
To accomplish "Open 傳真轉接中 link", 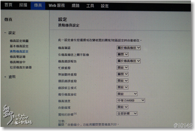I will tap(18, 62).
